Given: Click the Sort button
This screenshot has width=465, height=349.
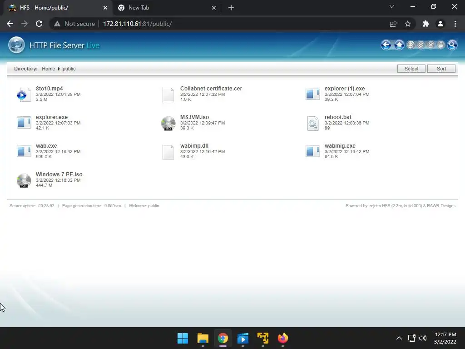Looking at the screenshot, I should [441, 69].
